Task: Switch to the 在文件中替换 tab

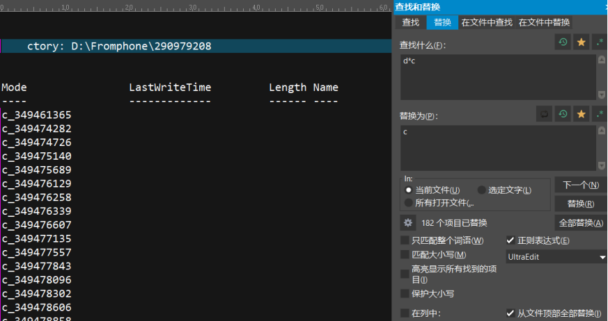Action: click(544, 22)
